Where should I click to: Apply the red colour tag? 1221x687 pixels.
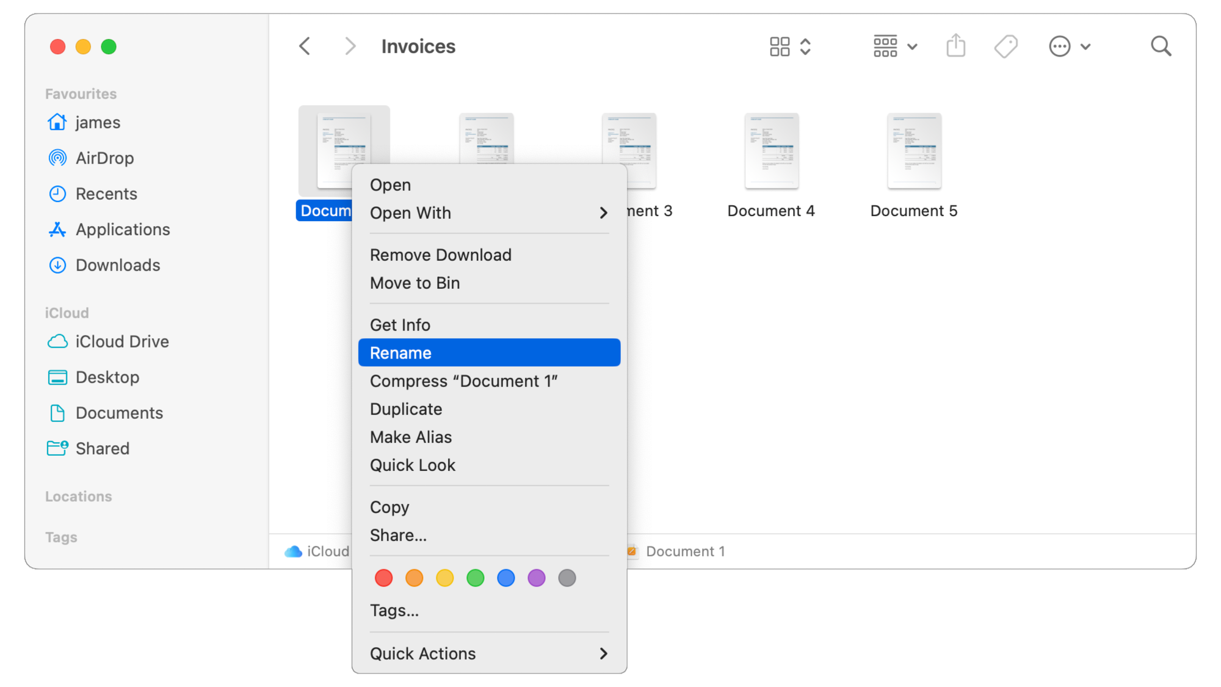click(x=383, y=578)
